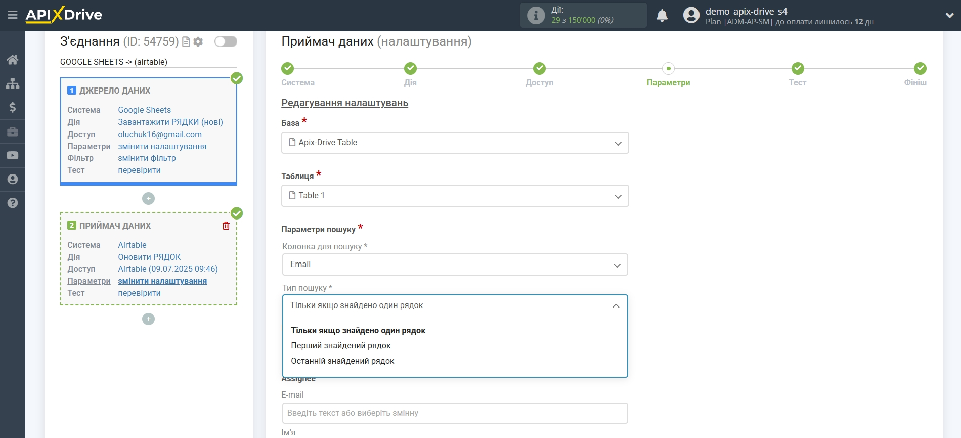Screen dimensions: 961x438
Task: Click the actions counter 29 з 150'000
Action: click(x=582, y=20)
